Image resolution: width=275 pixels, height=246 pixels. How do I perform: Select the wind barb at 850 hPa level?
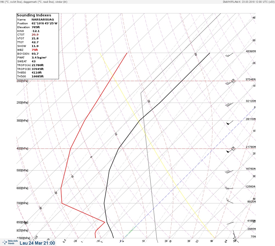point(230,223)
